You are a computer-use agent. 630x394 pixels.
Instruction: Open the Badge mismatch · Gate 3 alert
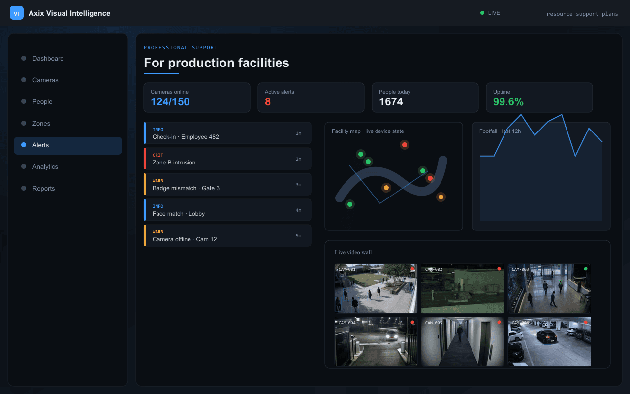click(227, 184)
